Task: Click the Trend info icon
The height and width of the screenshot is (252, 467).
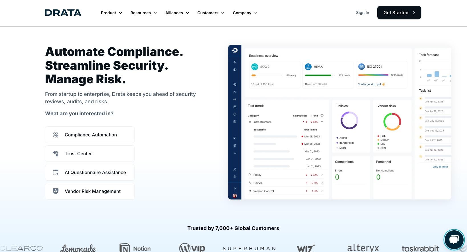Action: pyautogui.click(x=322, y=116)
